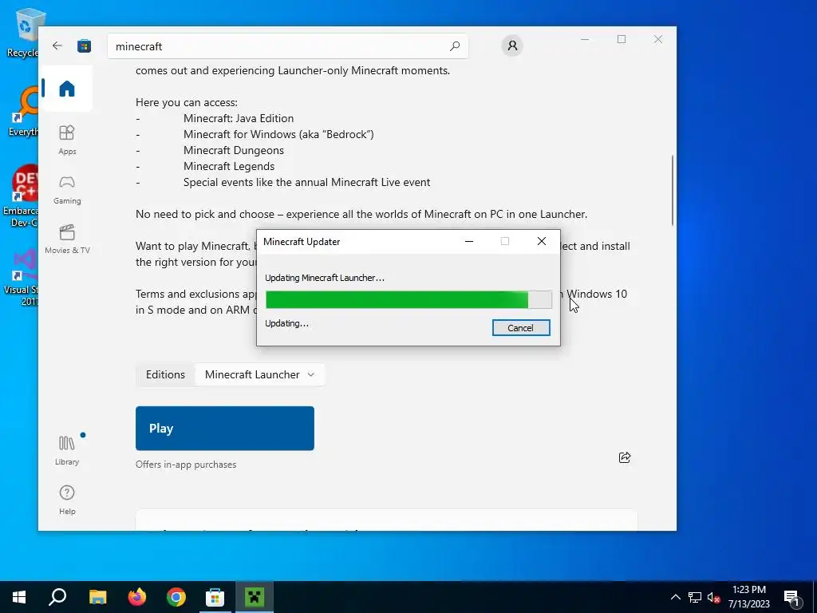Click the Editions label

(165, 374)
